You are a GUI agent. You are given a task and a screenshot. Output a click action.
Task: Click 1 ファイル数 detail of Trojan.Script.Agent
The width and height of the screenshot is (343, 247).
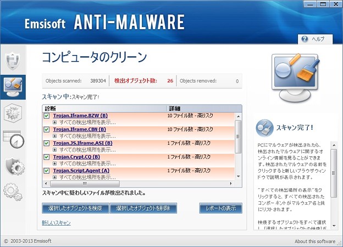[189, 171]
